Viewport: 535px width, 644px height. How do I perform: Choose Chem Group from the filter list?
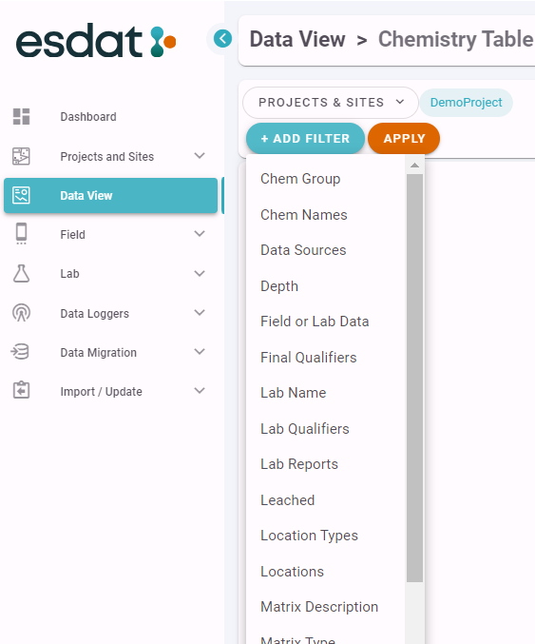tap(300, 179)
